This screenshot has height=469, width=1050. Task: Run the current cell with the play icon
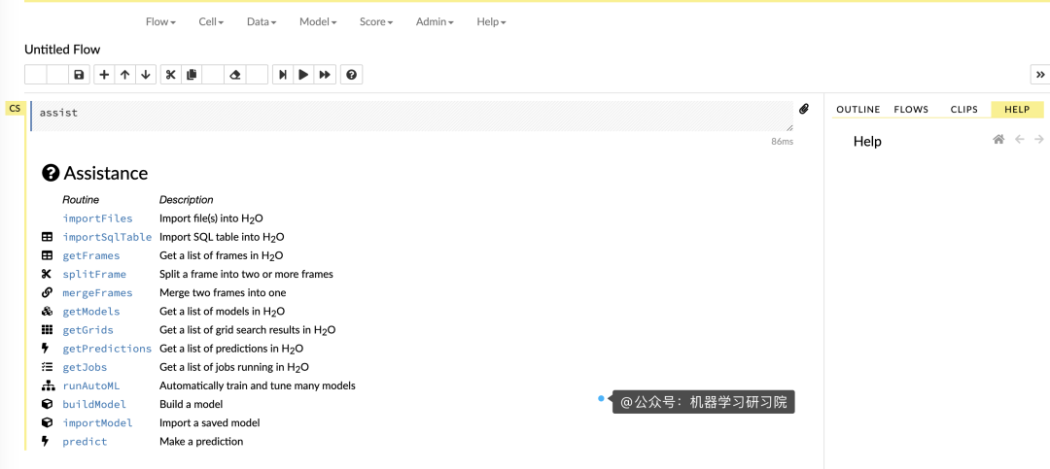303,74
